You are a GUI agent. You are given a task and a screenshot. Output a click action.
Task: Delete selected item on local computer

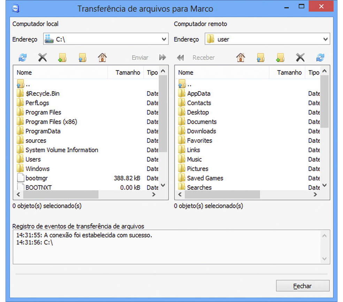(42, 57)
